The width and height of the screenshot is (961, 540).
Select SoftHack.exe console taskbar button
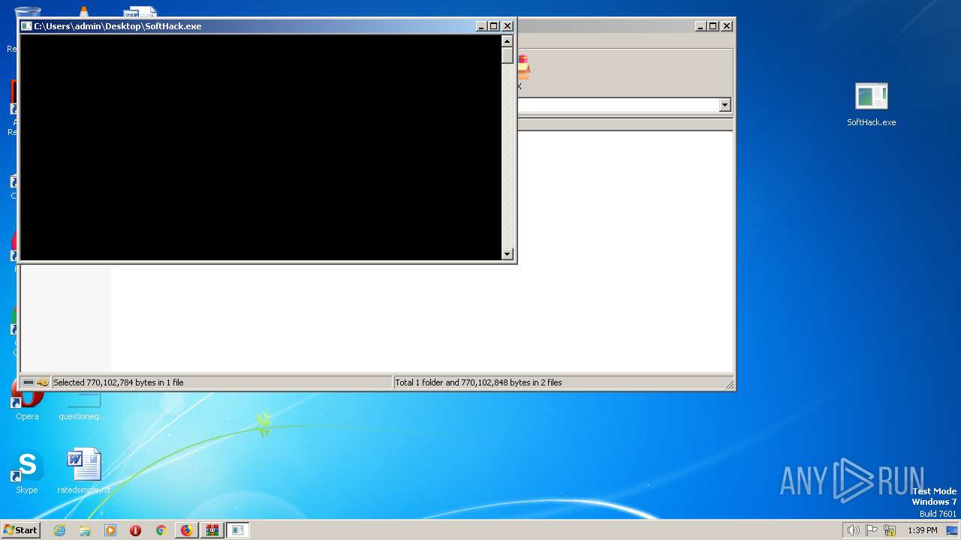tap(237, 530)
